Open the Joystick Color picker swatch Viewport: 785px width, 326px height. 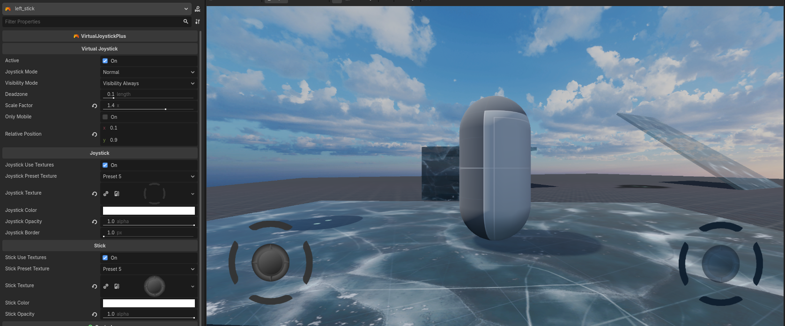click(149, 210)
